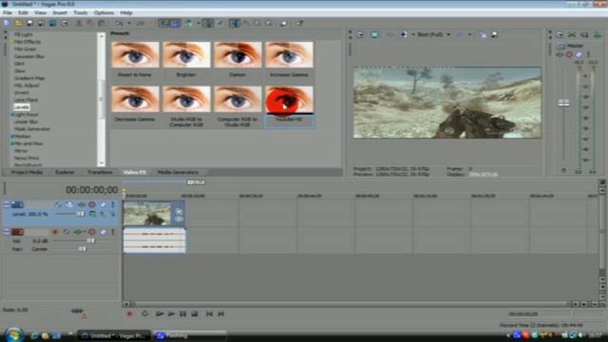608x342 pixels.
Task: Open Master FX on the Master bus
Action: (x=560, y=55)
